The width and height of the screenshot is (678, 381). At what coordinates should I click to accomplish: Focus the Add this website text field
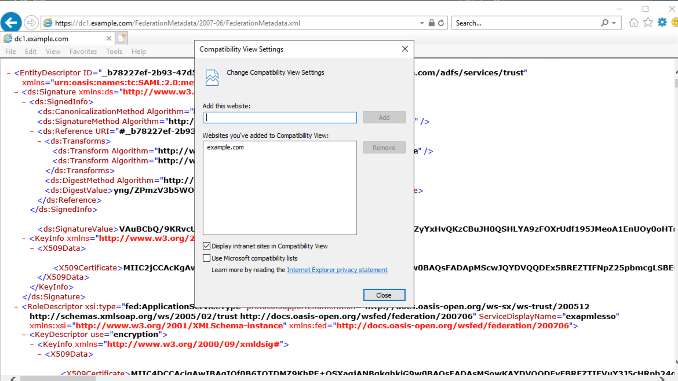pyautogui.click(x=280, y=118)
